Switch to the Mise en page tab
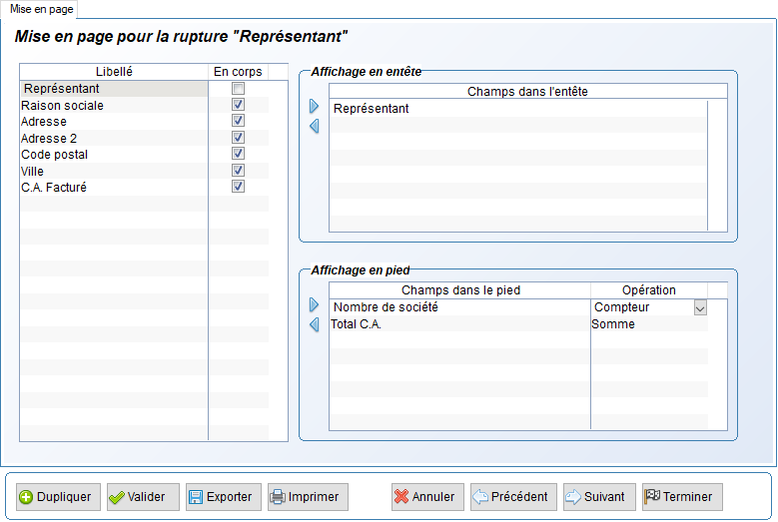The width and height of the screenshot is (778, 522). click(42, 9)
